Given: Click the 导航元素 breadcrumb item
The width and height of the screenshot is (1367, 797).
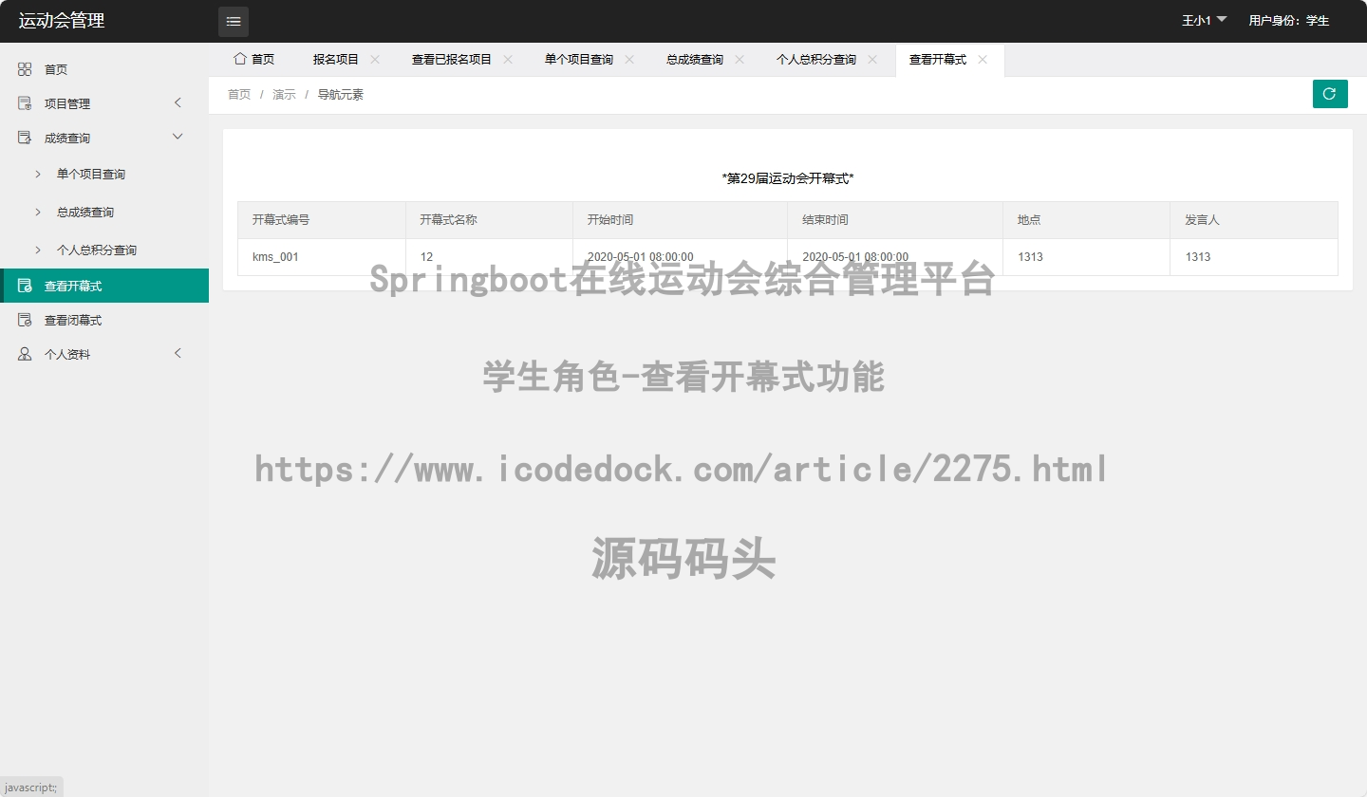Looking at the screenshot, I should click(340, 95).
